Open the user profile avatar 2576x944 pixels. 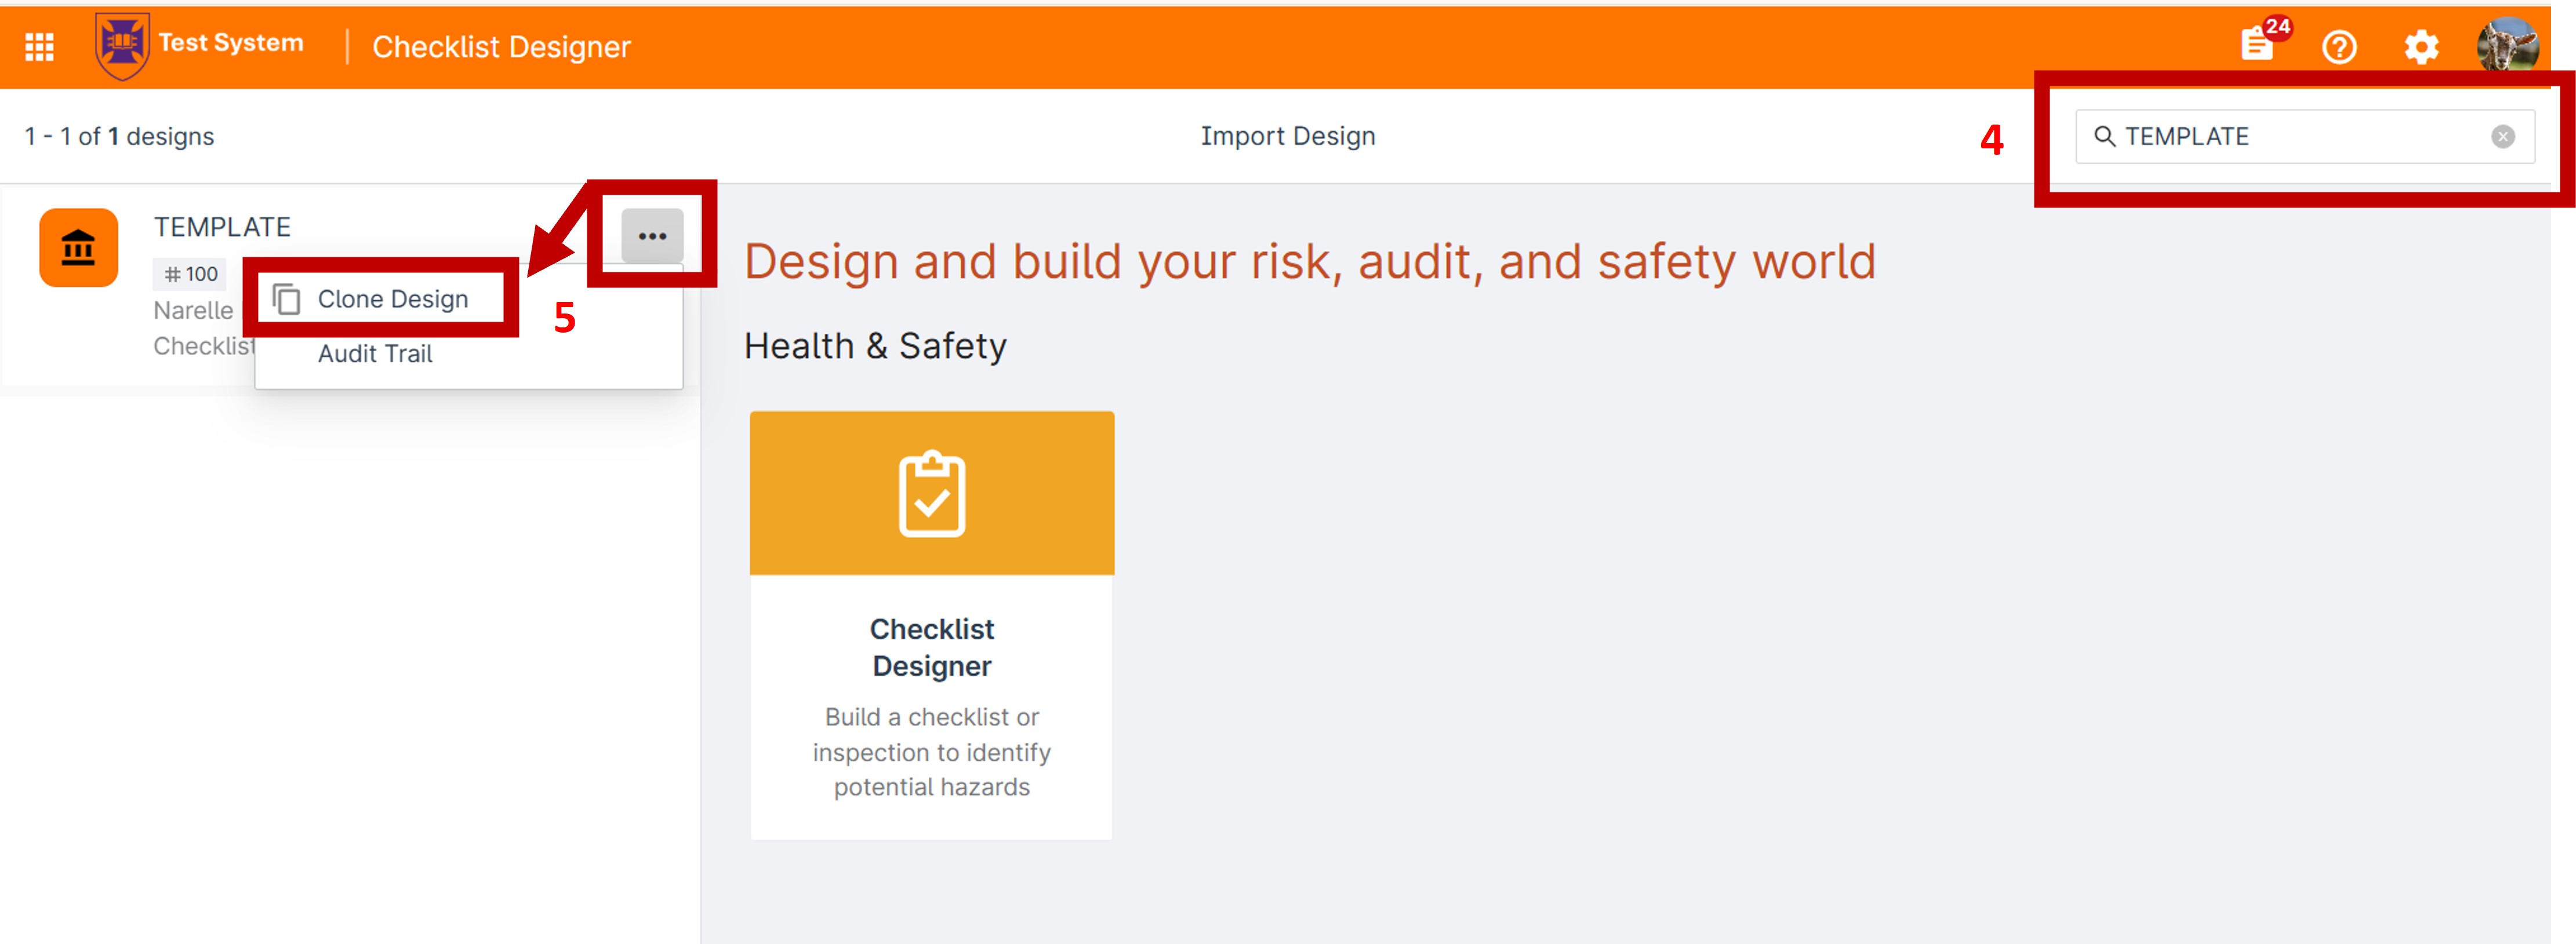(2506, 45)
